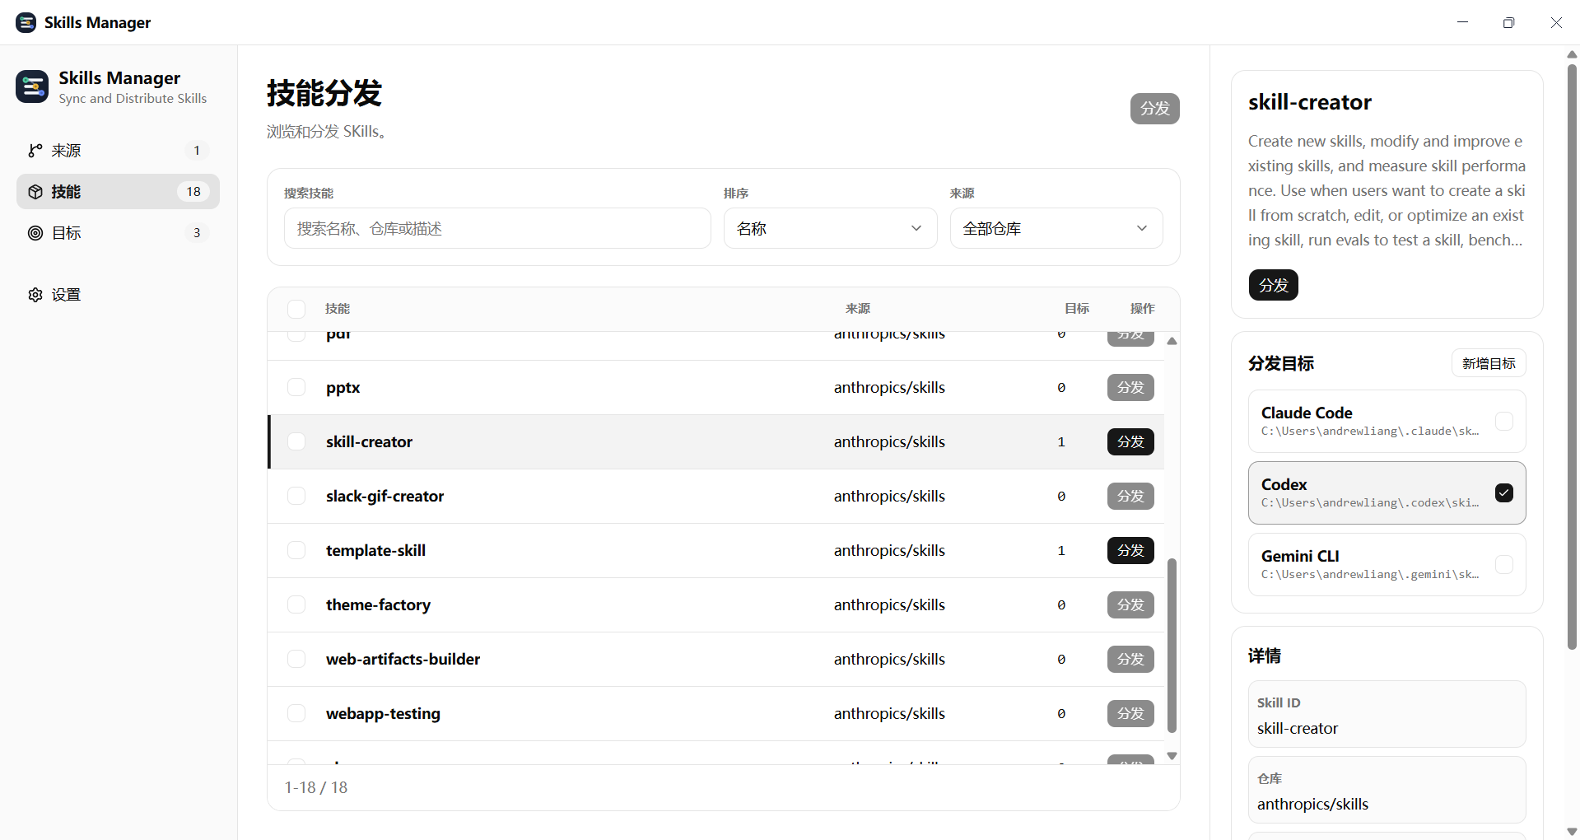Uncheck the Codex target checkbox

tap(1504, 492)
